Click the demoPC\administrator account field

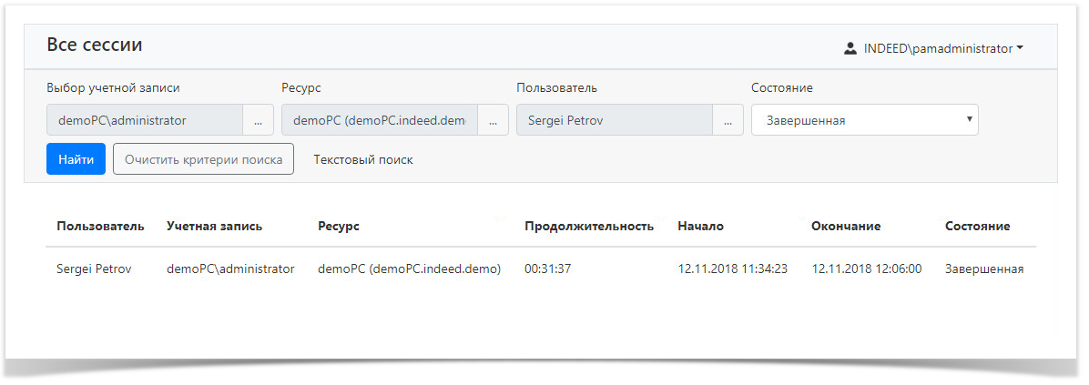click(x=145, y=120)
